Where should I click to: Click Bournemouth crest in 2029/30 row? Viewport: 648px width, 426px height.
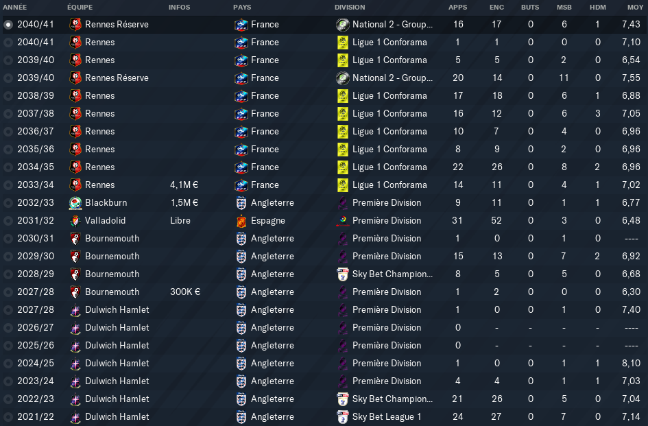(x=75, y=256)
